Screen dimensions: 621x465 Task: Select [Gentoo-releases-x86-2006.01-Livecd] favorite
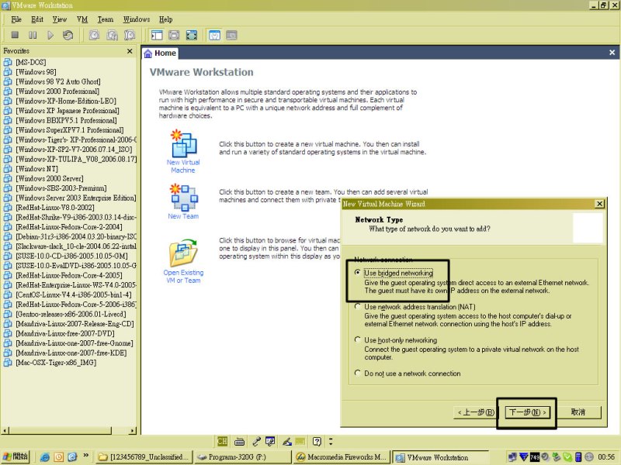point(71,314)
